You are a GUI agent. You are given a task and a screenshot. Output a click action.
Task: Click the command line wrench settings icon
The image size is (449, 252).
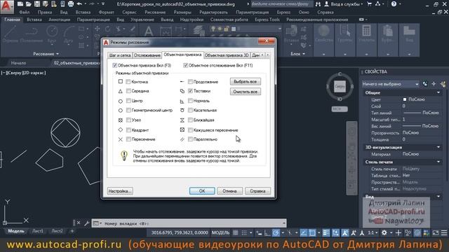tap(86, 223)
